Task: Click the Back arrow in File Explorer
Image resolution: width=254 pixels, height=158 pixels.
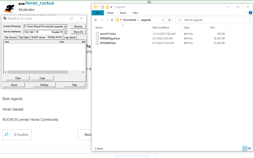Action: point(96,20)
